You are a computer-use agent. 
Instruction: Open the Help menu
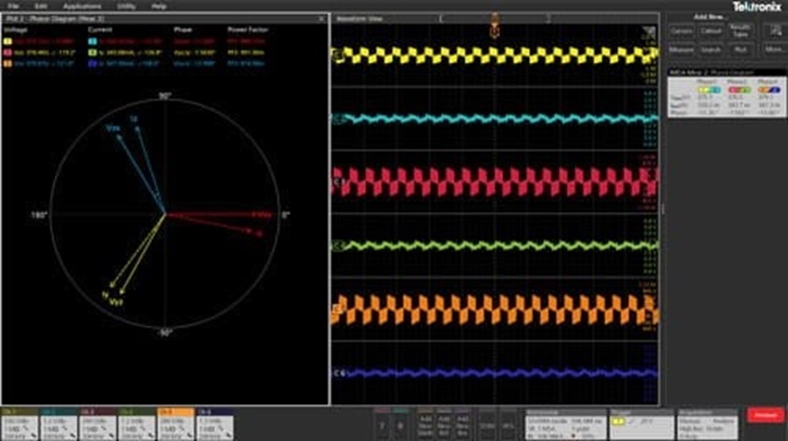click(159, 7)
